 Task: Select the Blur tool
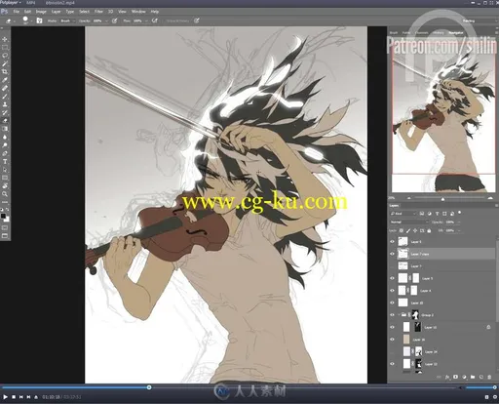pyautogui.click(x=5, y=137)
